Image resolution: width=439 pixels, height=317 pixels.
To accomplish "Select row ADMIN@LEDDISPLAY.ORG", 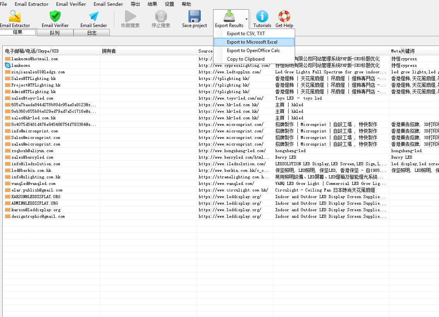I will (221, 203).
